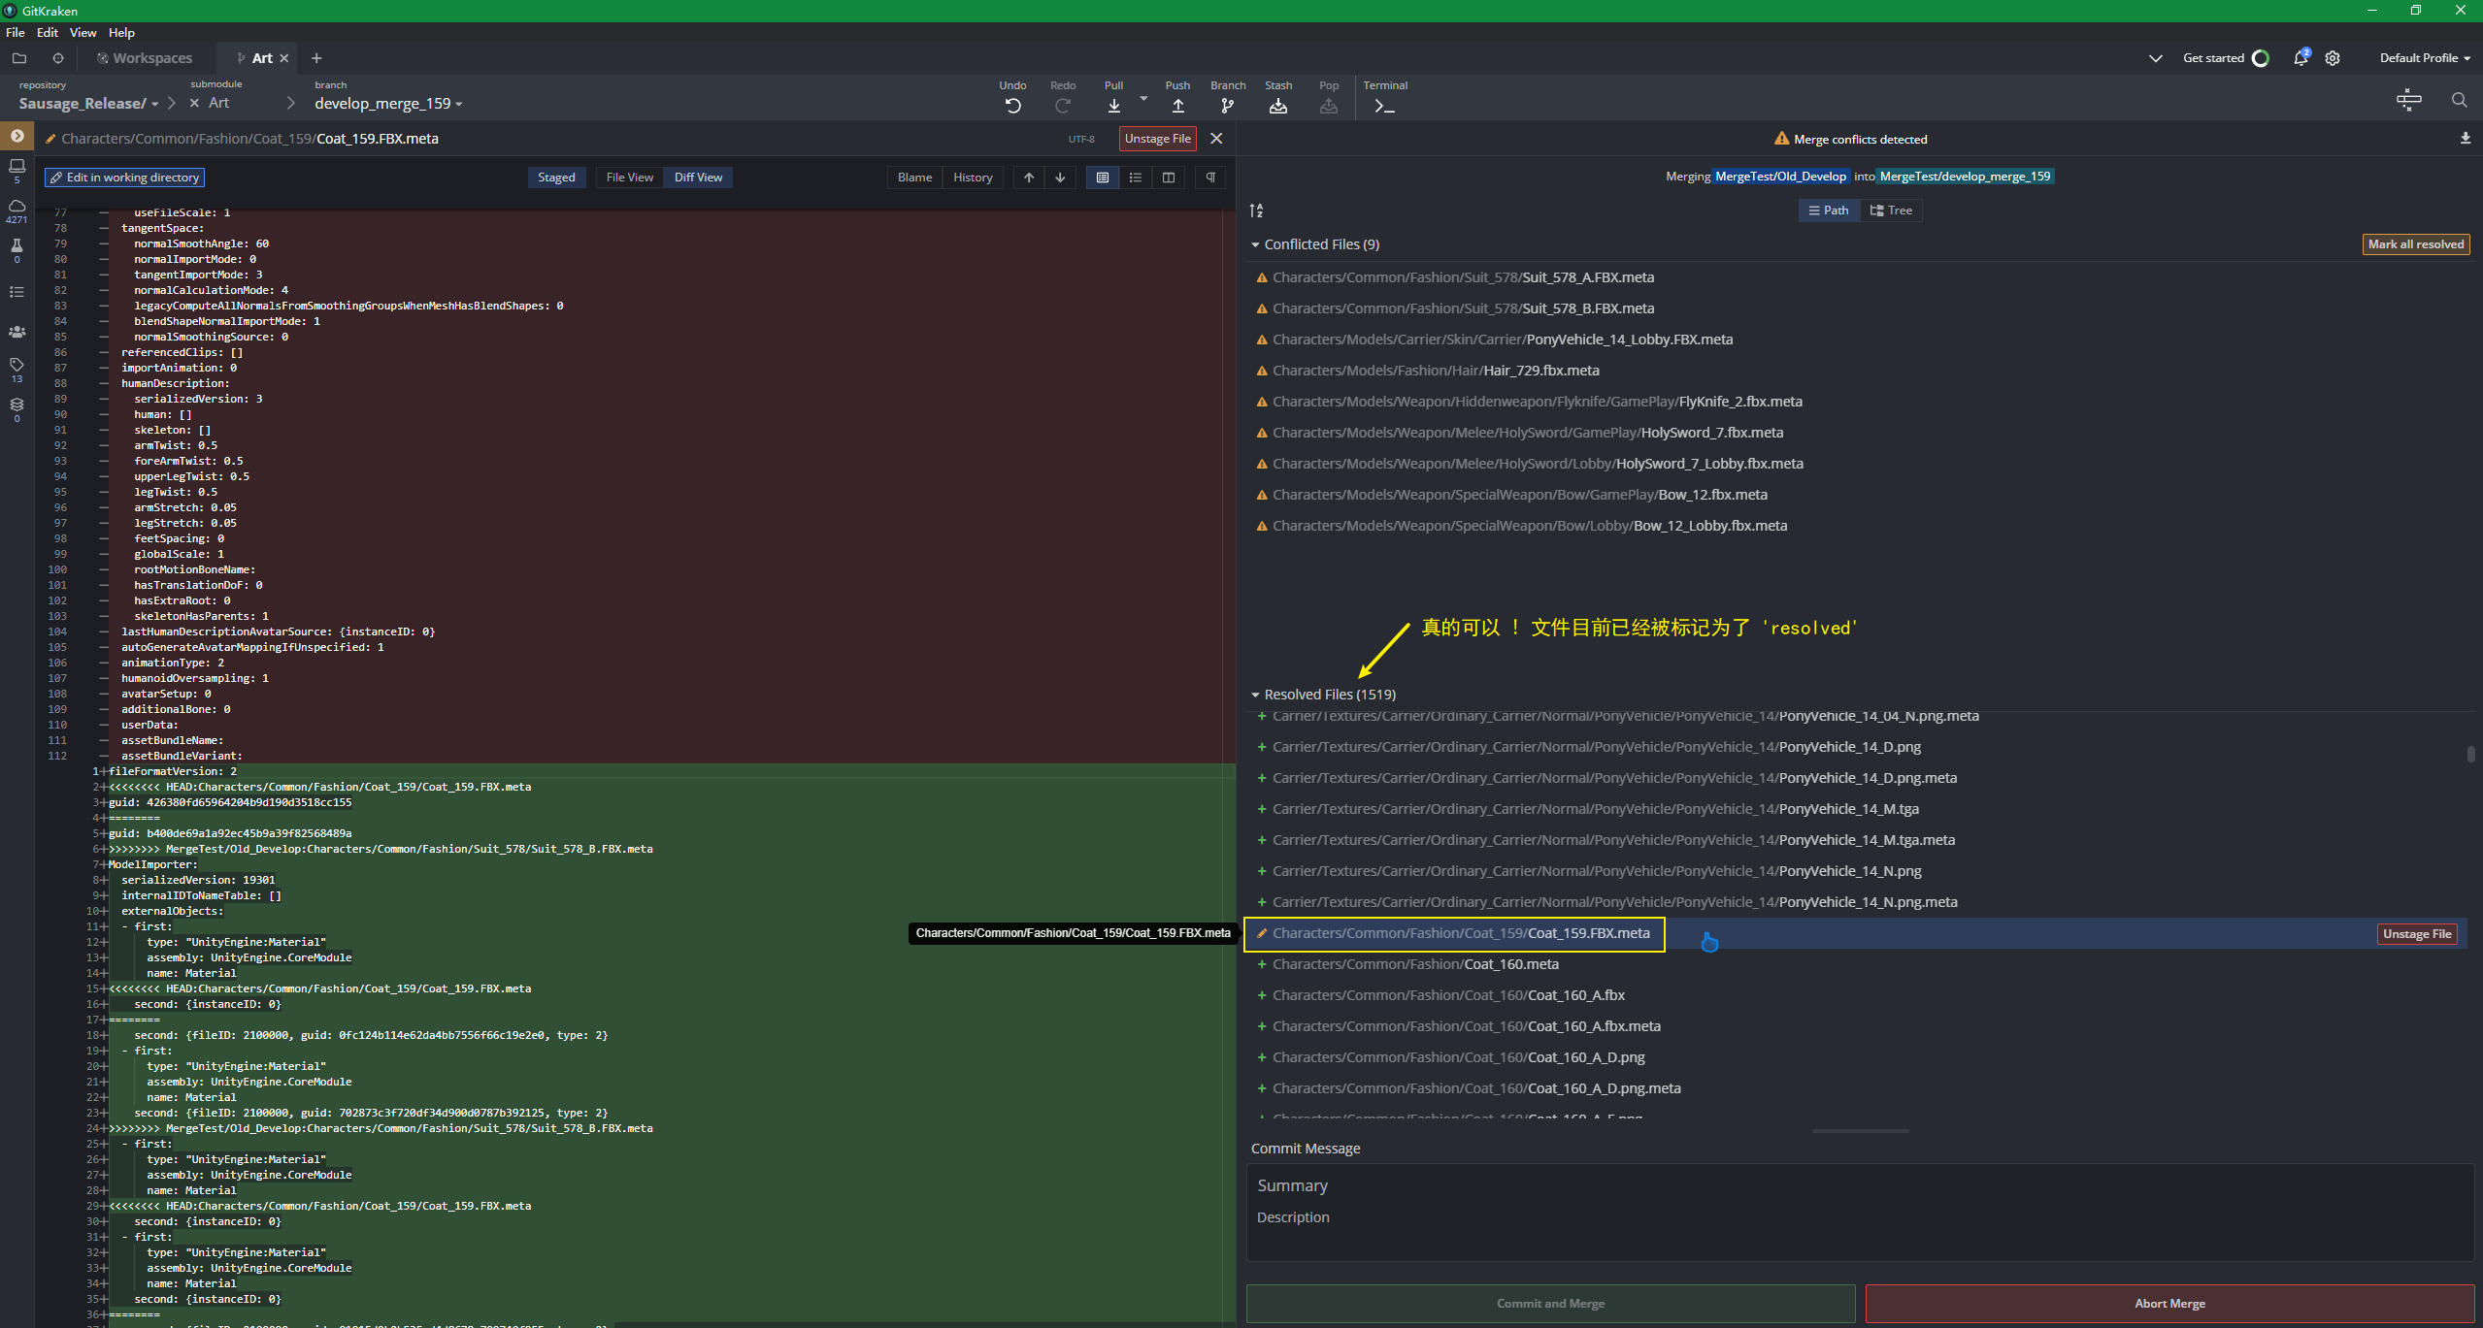2483x1328 pixels.
Task: Click the Abort Merge button
Action: pos(2168,1303)
